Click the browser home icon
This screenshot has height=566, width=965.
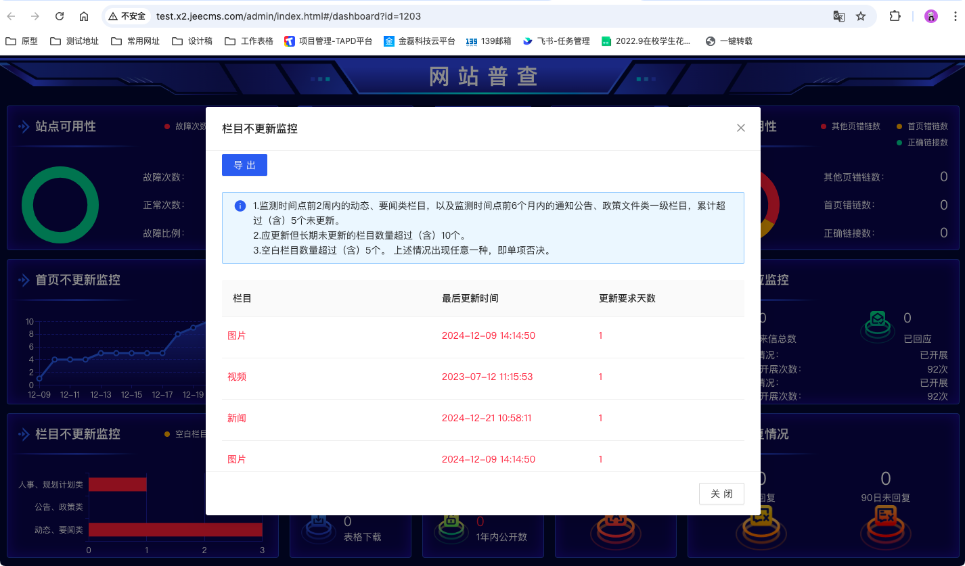tap(84, 16)
